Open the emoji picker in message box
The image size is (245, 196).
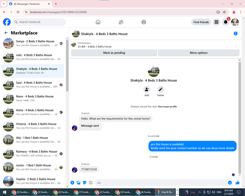coord(230,183)
